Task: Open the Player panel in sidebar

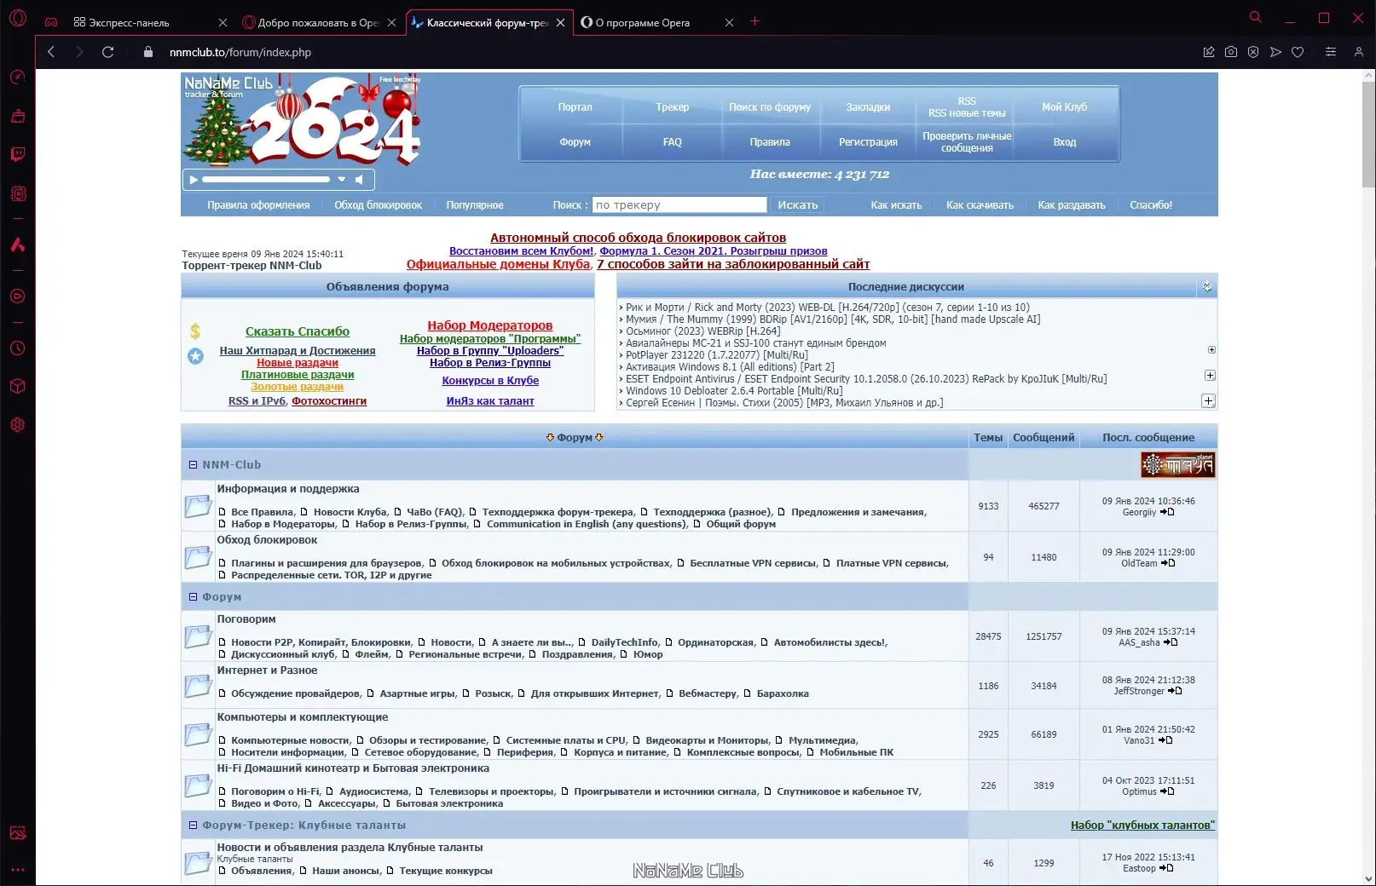Action: [x=18, y=296]
